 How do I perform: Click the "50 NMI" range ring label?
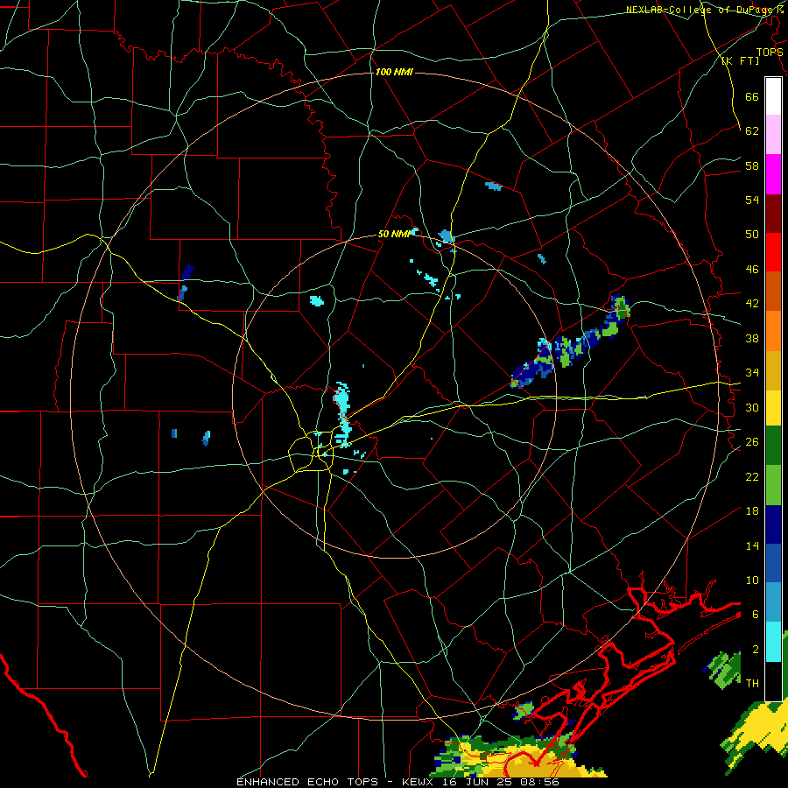click(x=394, y=234)
